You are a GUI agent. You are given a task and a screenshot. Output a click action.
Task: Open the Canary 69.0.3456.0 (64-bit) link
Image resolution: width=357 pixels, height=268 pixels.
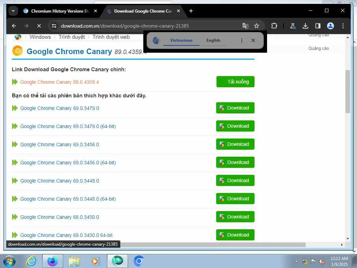pyautogui.click(x=68, y=163)
